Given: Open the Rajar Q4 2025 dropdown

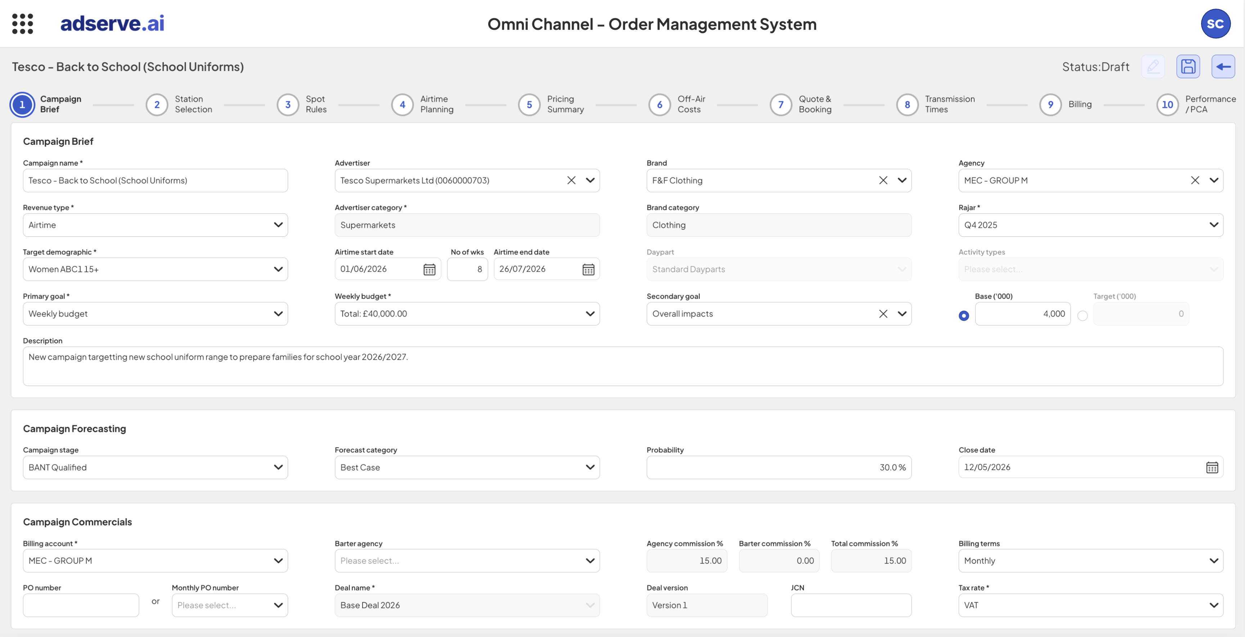Looking at the screenshot, I should click(x=1090, y=225).
